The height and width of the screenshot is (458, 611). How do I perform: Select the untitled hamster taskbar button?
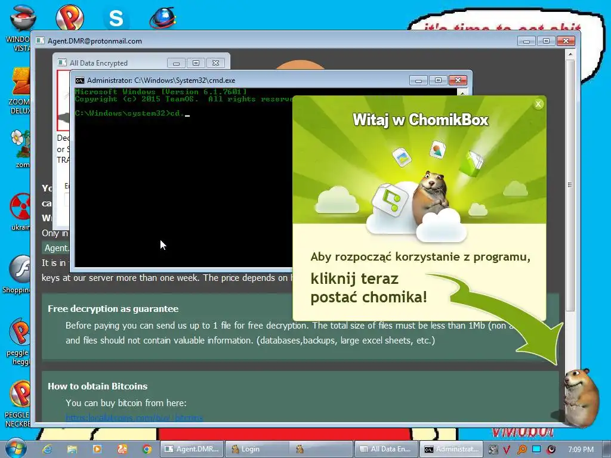pyautogui.click(x=322, y=449)
